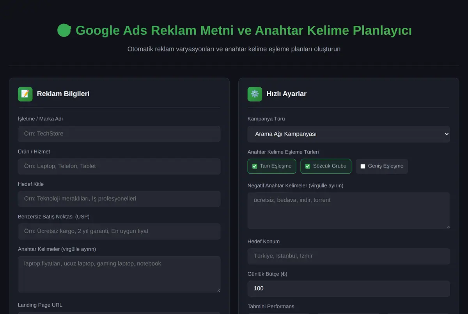This screenshot has width=468, height=314.
Task: Enable the Geniş Eşleşme checkbox
Action: tap(363, 166)
